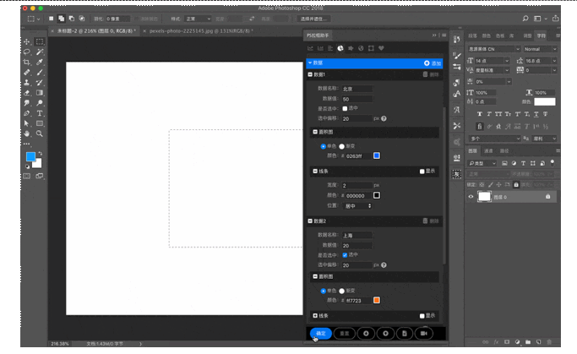Viewport: 577px width, 354px height.
Task: Select the Gradient tool
Action: 40,93
